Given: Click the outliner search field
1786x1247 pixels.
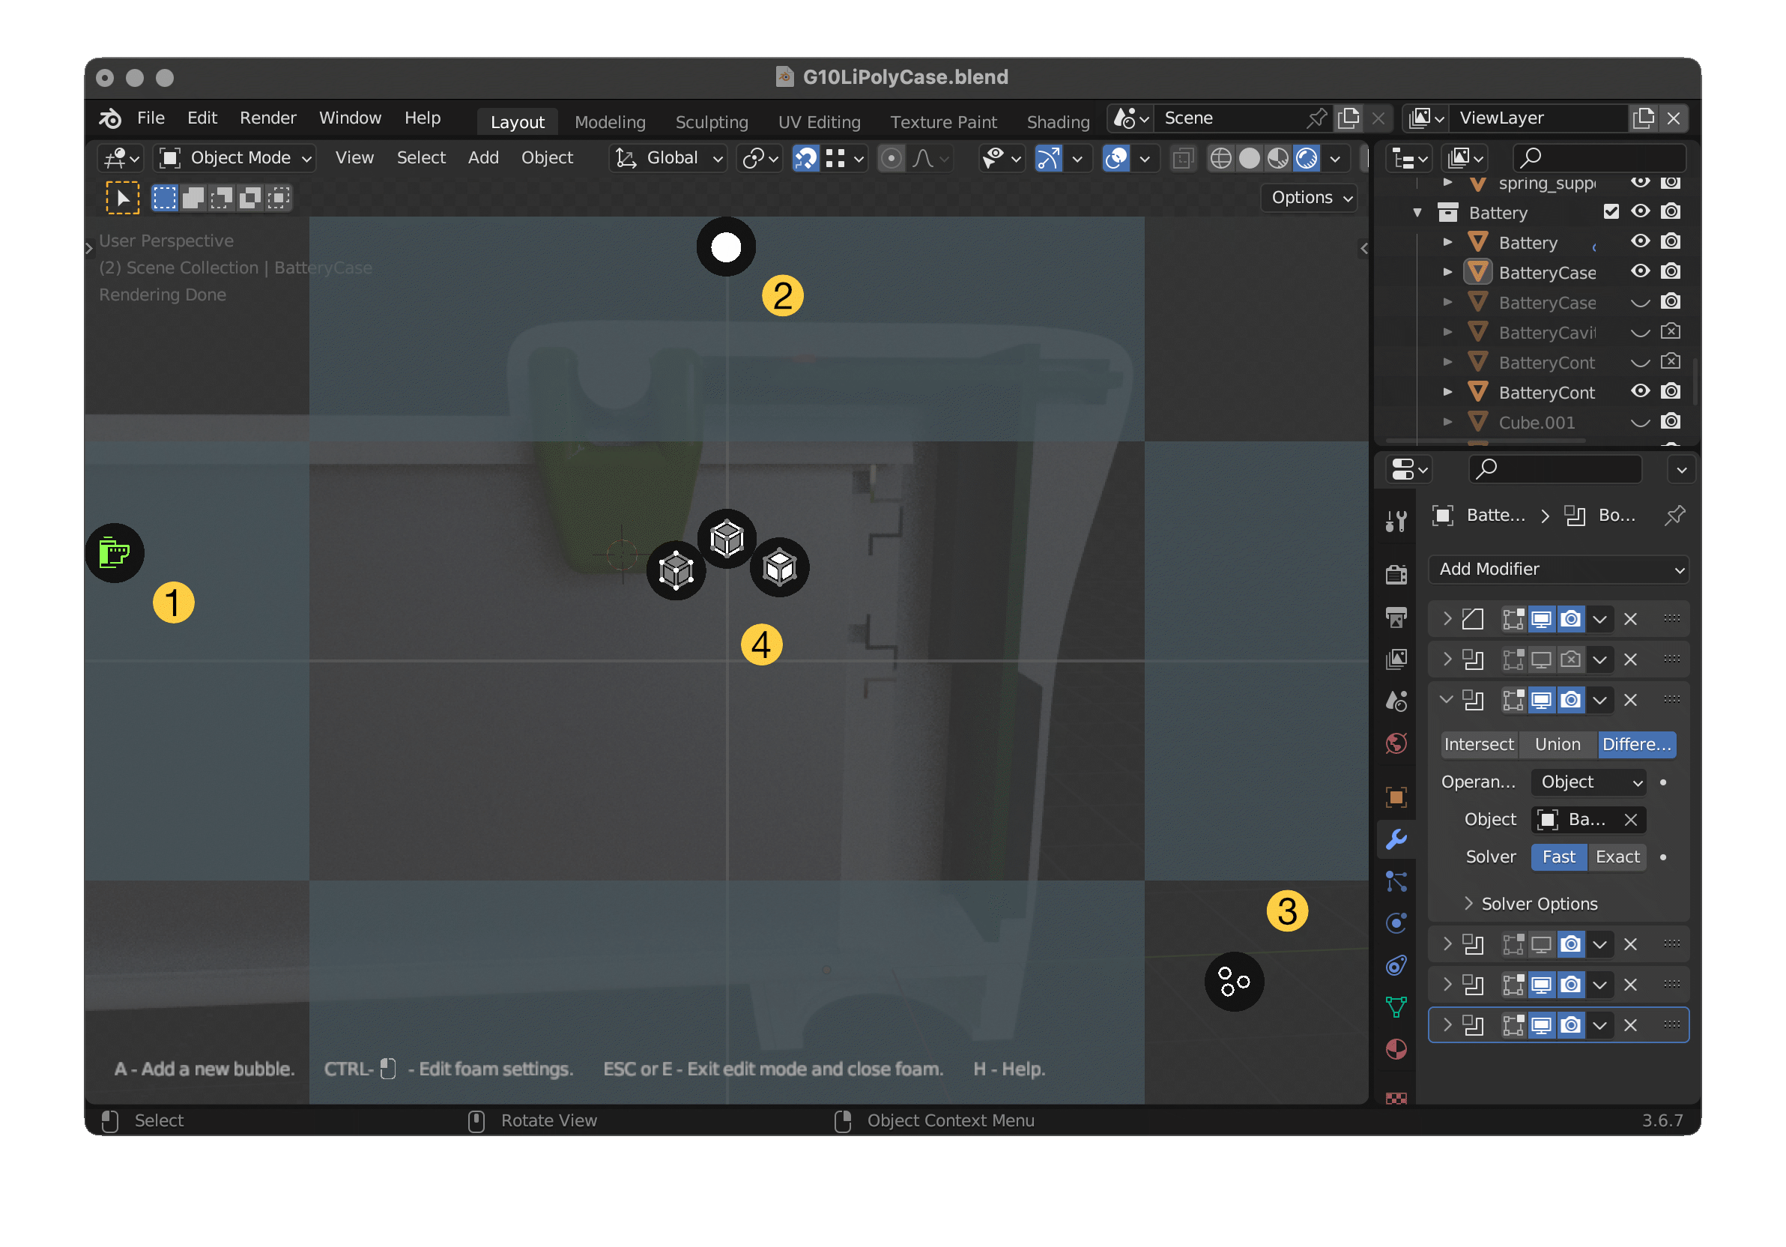Looking at the screenshot, I should [x=1599, y=158].
